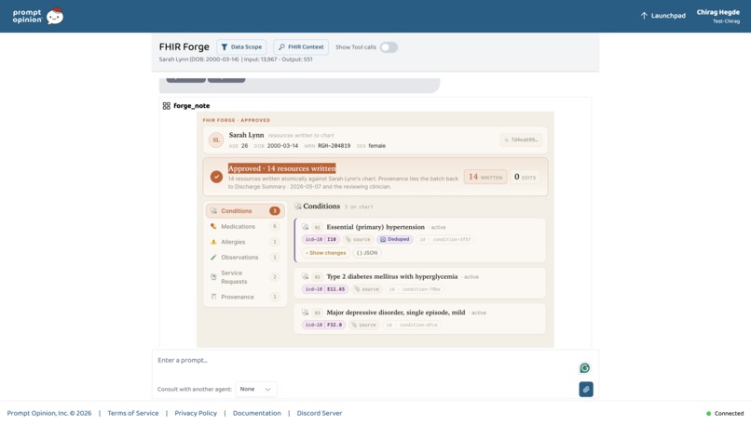Viewport: 751px width, 426px height.
Task: Focus the Enter a prompt field
Action: pos(364,361)
